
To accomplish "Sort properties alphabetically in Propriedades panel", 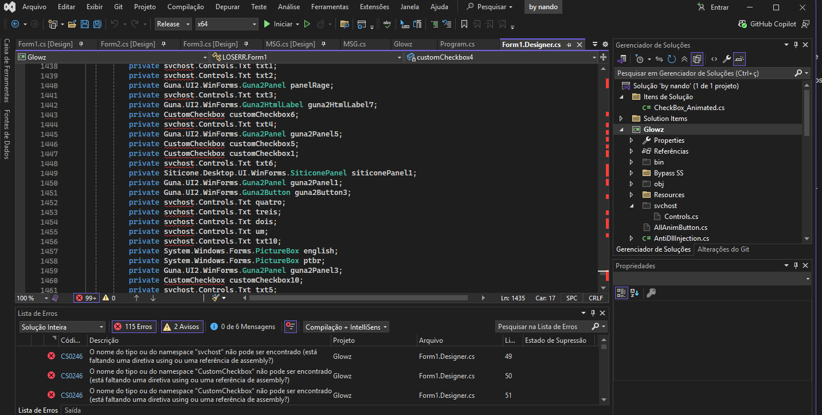I will [x=635, y=293].
